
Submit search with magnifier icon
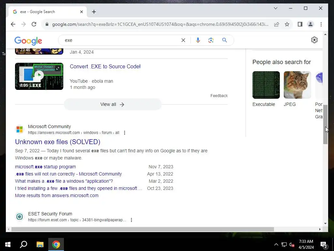pyautogui.click(x=224, y=40)
